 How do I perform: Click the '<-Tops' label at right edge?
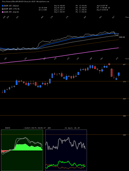point(127,17)
